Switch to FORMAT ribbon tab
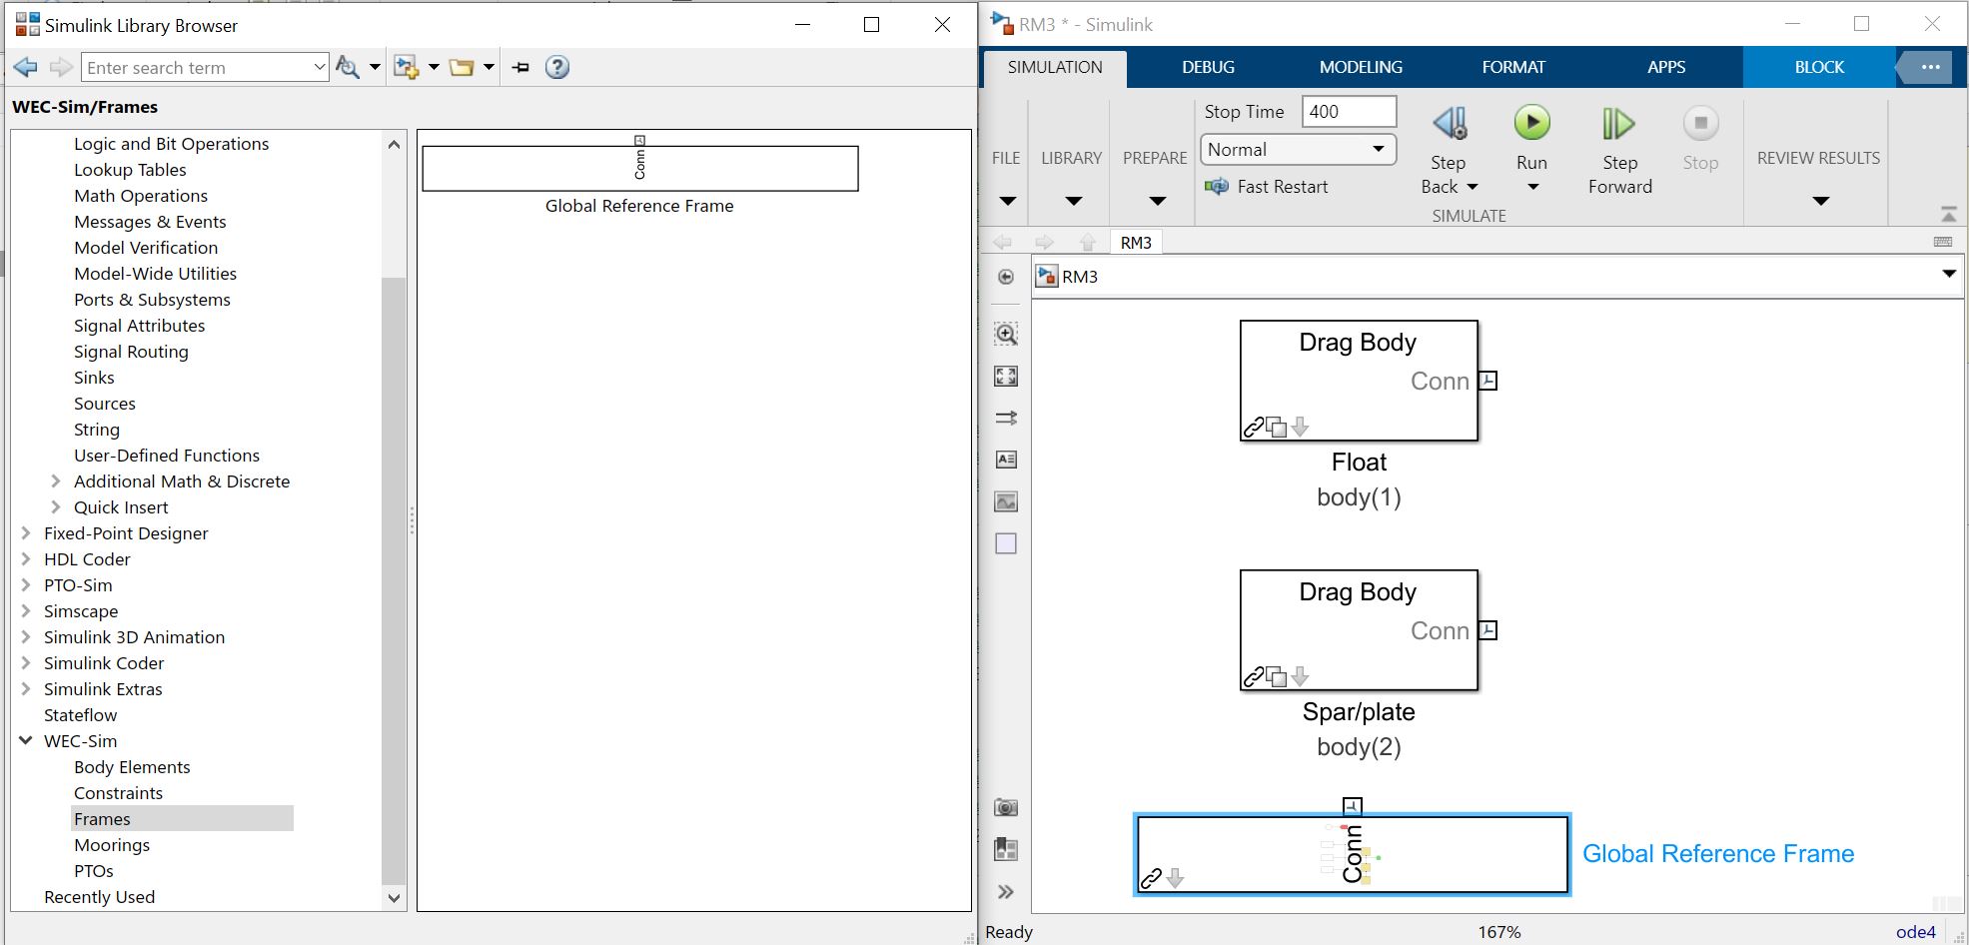The height and width of the screenshot is (945, 1969). pos(1512,67)
